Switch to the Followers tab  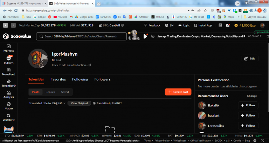[102, 79]
